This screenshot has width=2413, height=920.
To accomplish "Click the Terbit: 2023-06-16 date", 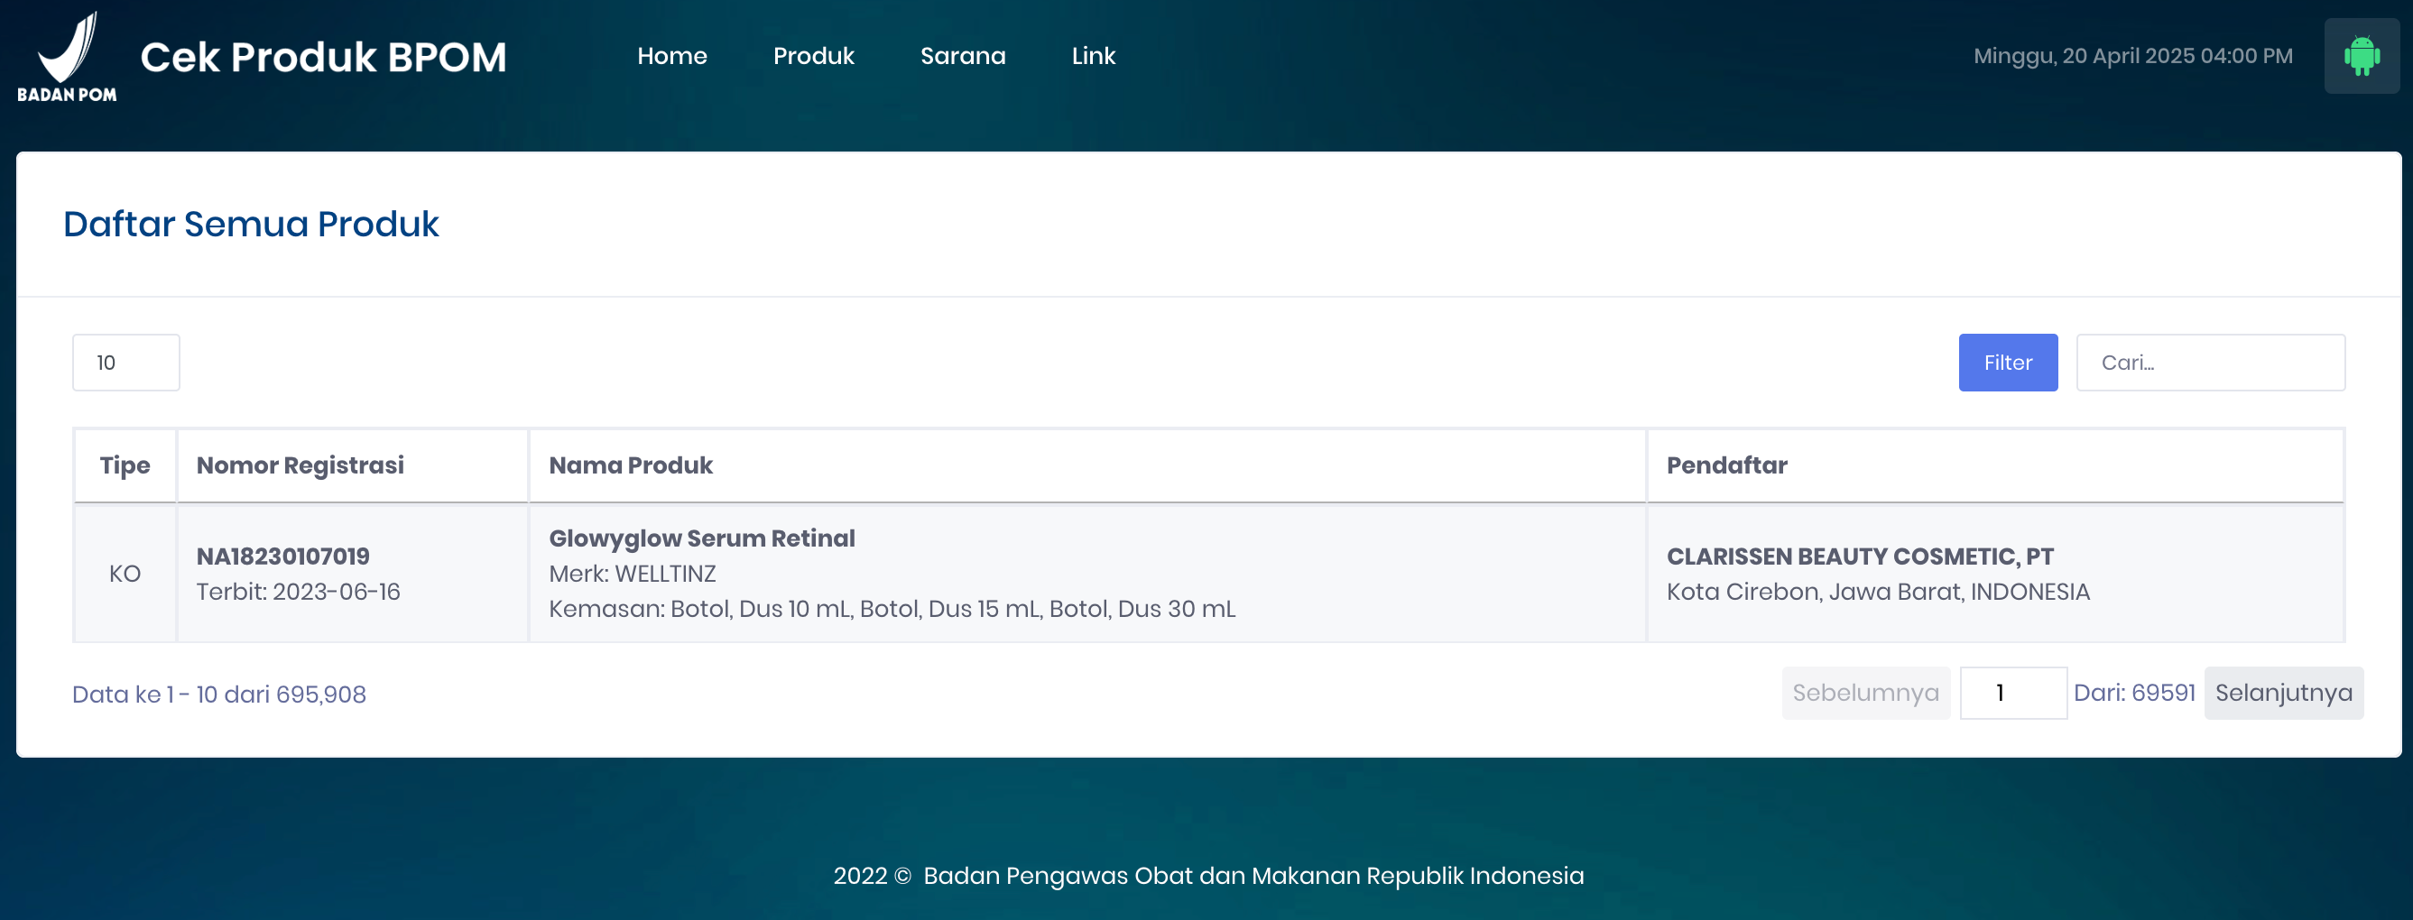I will pyautogui.click(x=298, y=592).
